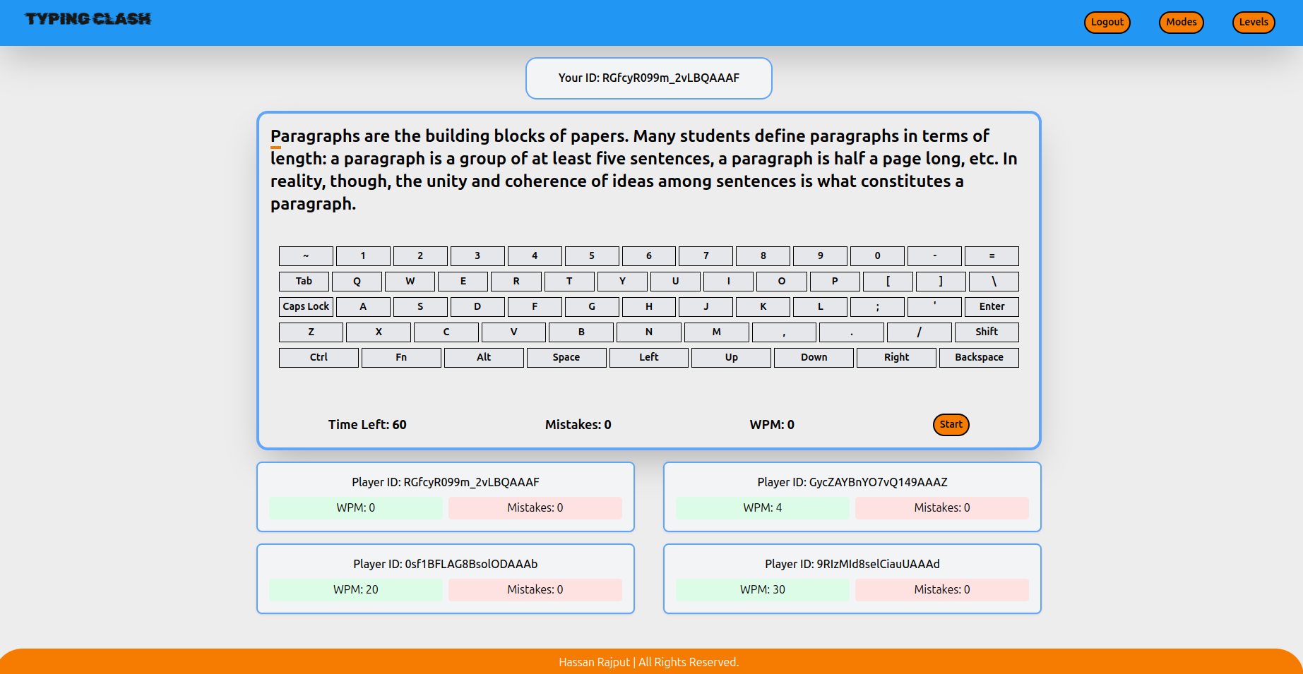Tap the Q key on virtual keyboard
Screen dimensions: 1303x674
357,282
